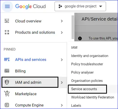This screenshot has width=118, height=109.
Task: Open the hamburger navigation menu
Action: click(7, 6)
